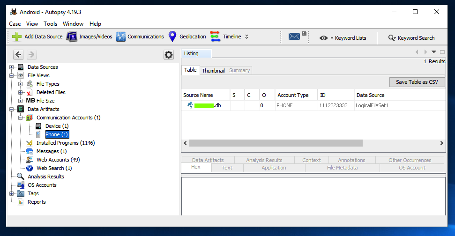Click the Web Accounts icon
This screenshot has height=236, width=455.
[x=30, y=160]
